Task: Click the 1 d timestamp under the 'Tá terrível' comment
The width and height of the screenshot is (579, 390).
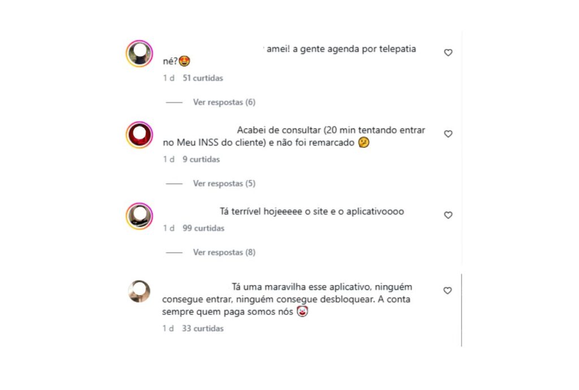Action: [168, 228]
